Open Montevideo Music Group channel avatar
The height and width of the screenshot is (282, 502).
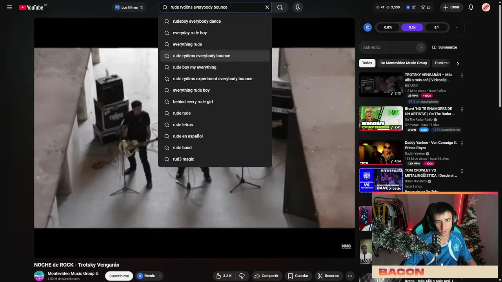39,276
